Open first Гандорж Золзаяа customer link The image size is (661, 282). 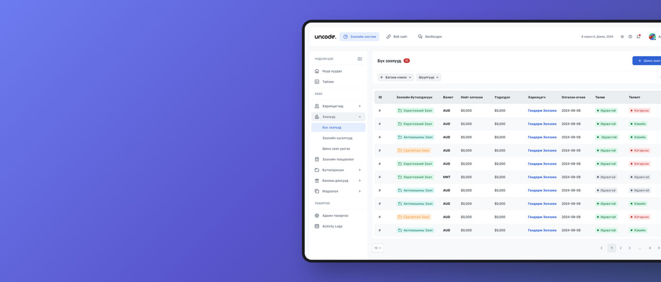542,110
